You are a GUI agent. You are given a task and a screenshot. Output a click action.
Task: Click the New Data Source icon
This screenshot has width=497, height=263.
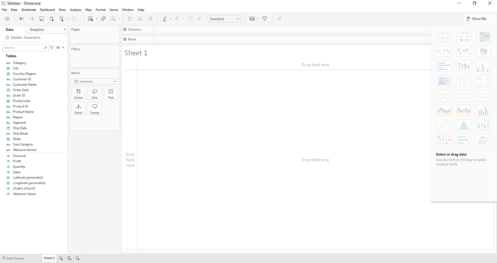pos(52,19)
